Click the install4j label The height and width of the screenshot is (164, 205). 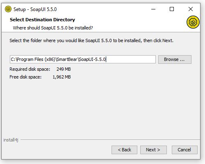click(11, 140)
